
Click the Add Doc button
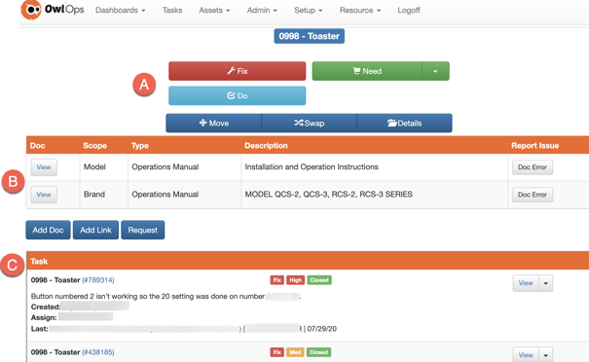click(x=48, y=230)
